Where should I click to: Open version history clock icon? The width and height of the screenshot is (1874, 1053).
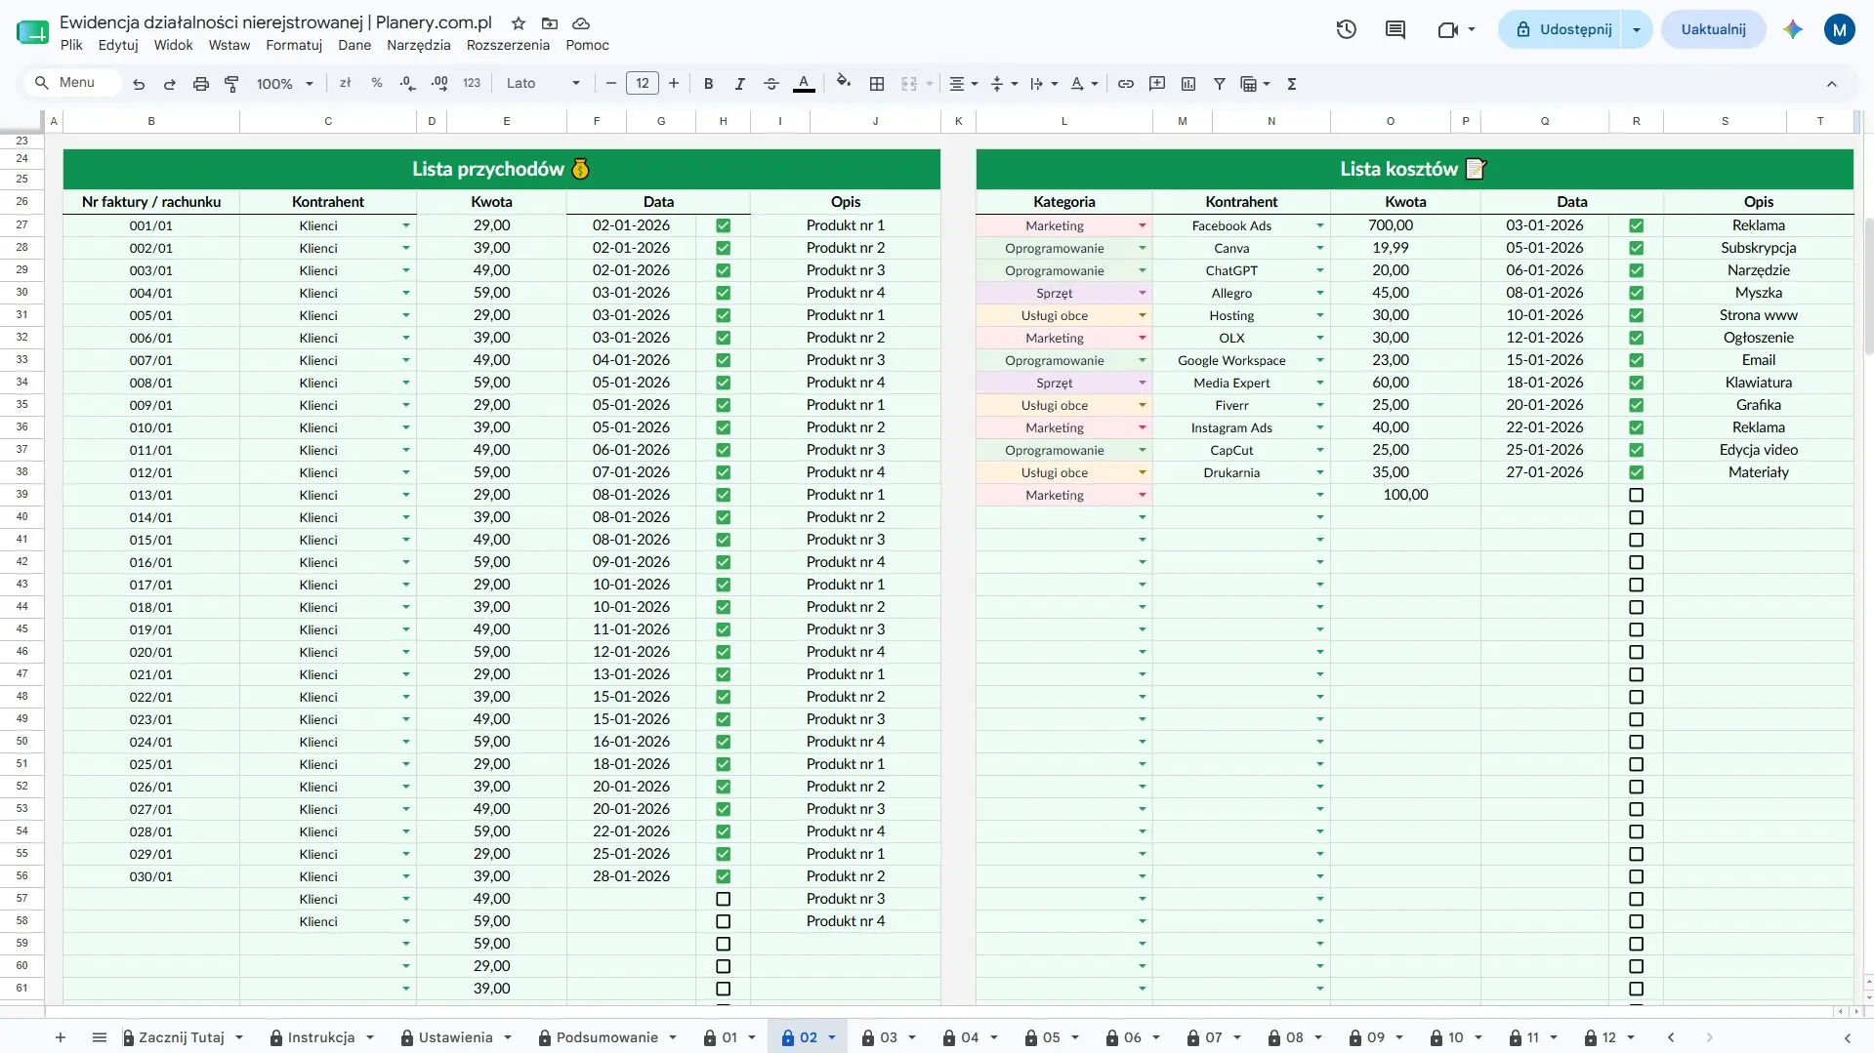[1347, 29]
